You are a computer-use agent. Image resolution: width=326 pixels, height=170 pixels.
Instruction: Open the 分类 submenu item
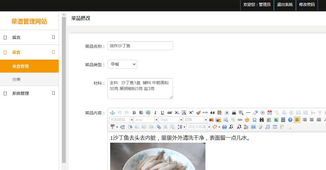29,79
